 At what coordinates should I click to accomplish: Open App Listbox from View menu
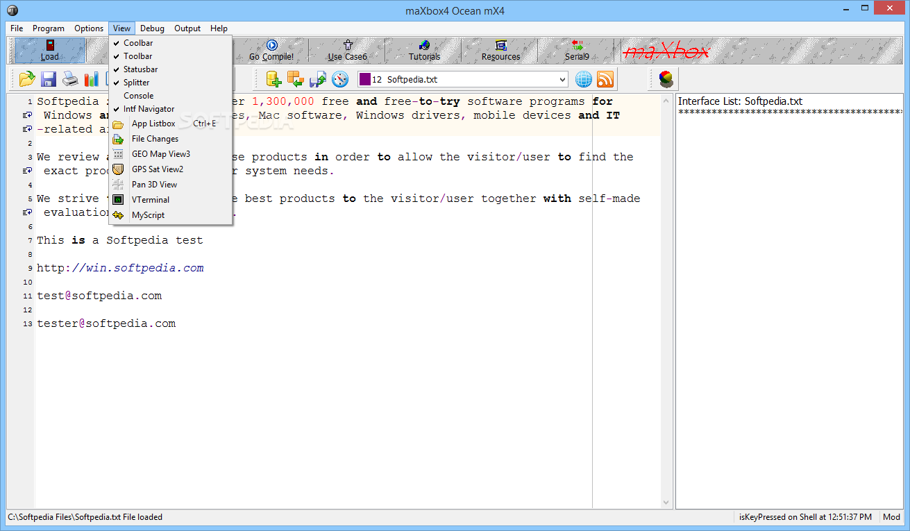coord(171,124)
